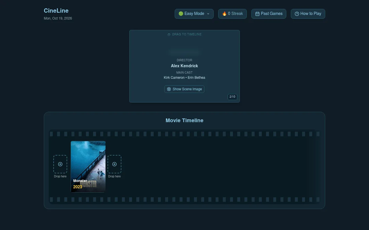The image size is (369, 230).
Task: Click the drop zone right of Monster
Action: pyautogui.click(x=114, y=164)
